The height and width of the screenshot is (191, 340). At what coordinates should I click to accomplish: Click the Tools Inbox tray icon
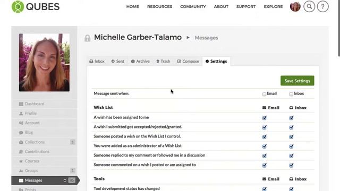(x=291, y=179)
